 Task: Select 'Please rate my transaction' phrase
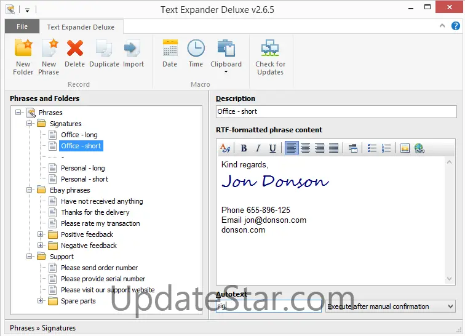[x=100, y=223]
